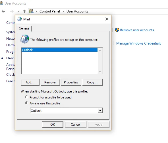Expand chevron before Control Panel breadcrumb
The width and height of the screenshot is (168, 143).
(36, 11)
